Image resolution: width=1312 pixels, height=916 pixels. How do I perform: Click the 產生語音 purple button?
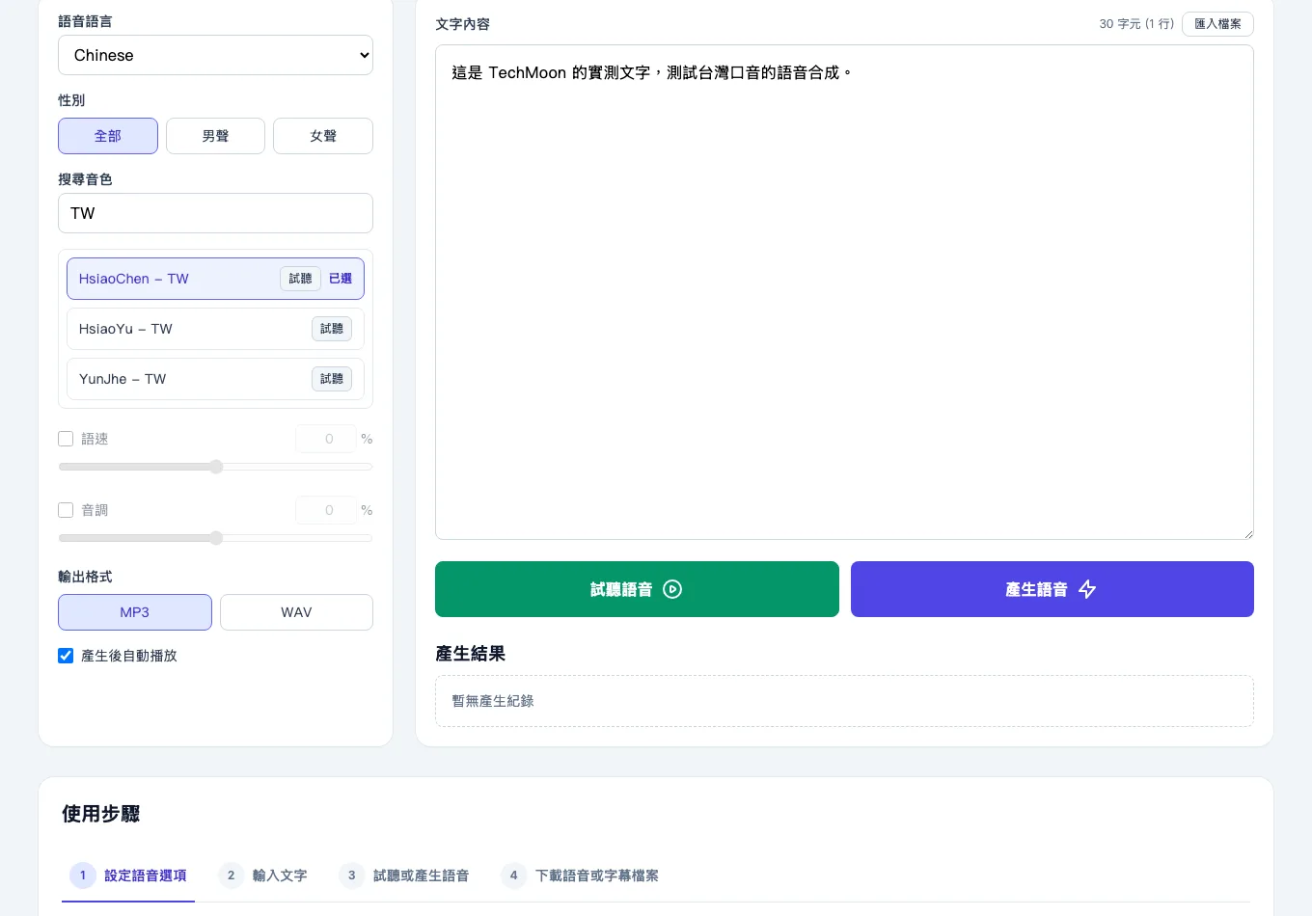(x=1052, y=589)
